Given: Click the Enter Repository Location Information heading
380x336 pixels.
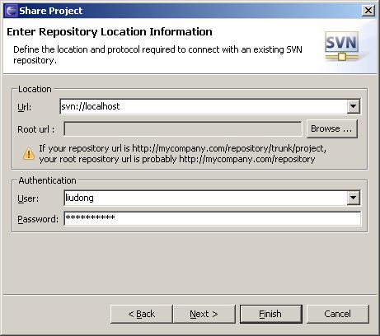Looking at the screenshot, I should click(x=110, y=32).
